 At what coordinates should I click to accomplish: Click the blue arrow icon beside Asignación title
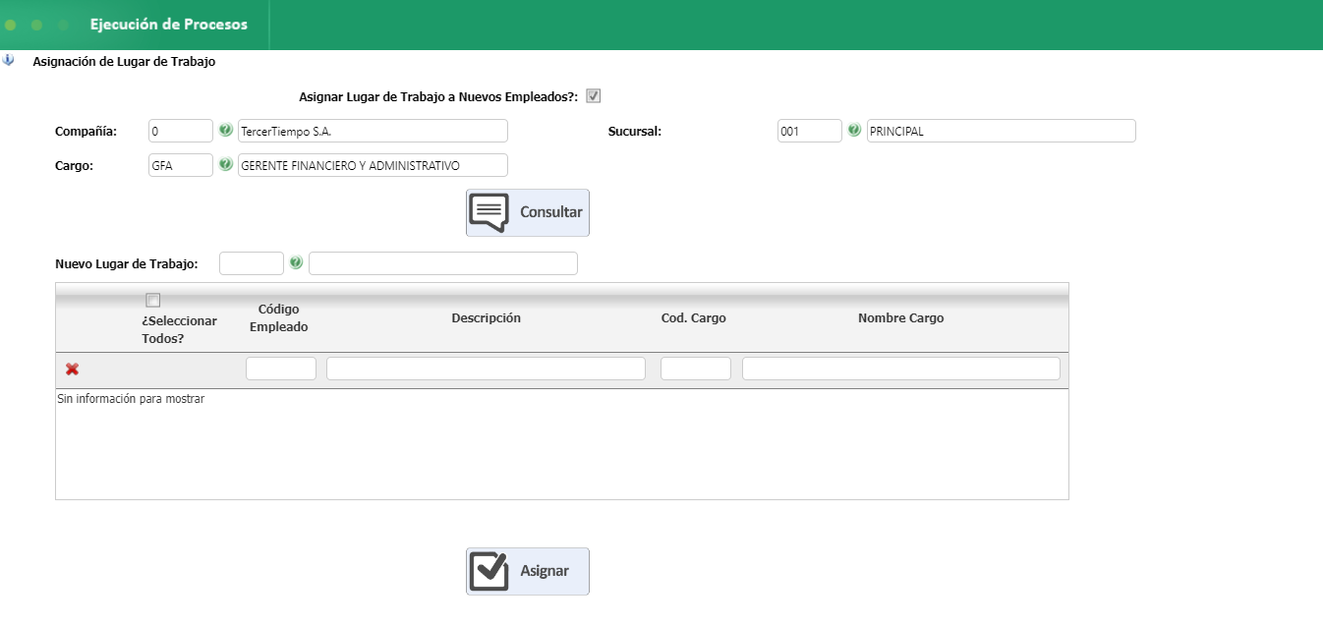(8, 60)
